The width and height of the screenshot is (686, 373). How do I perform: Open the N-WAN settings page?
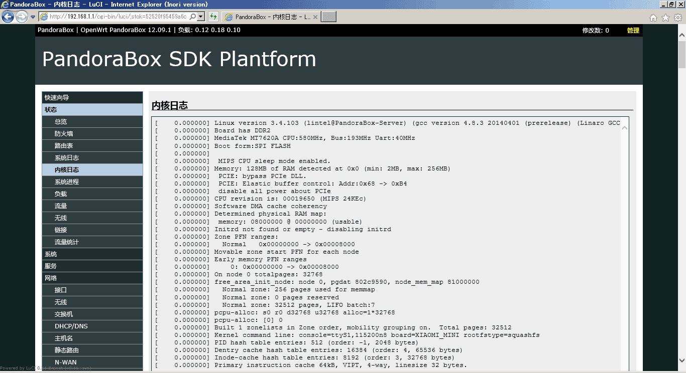tap(92, 362)
